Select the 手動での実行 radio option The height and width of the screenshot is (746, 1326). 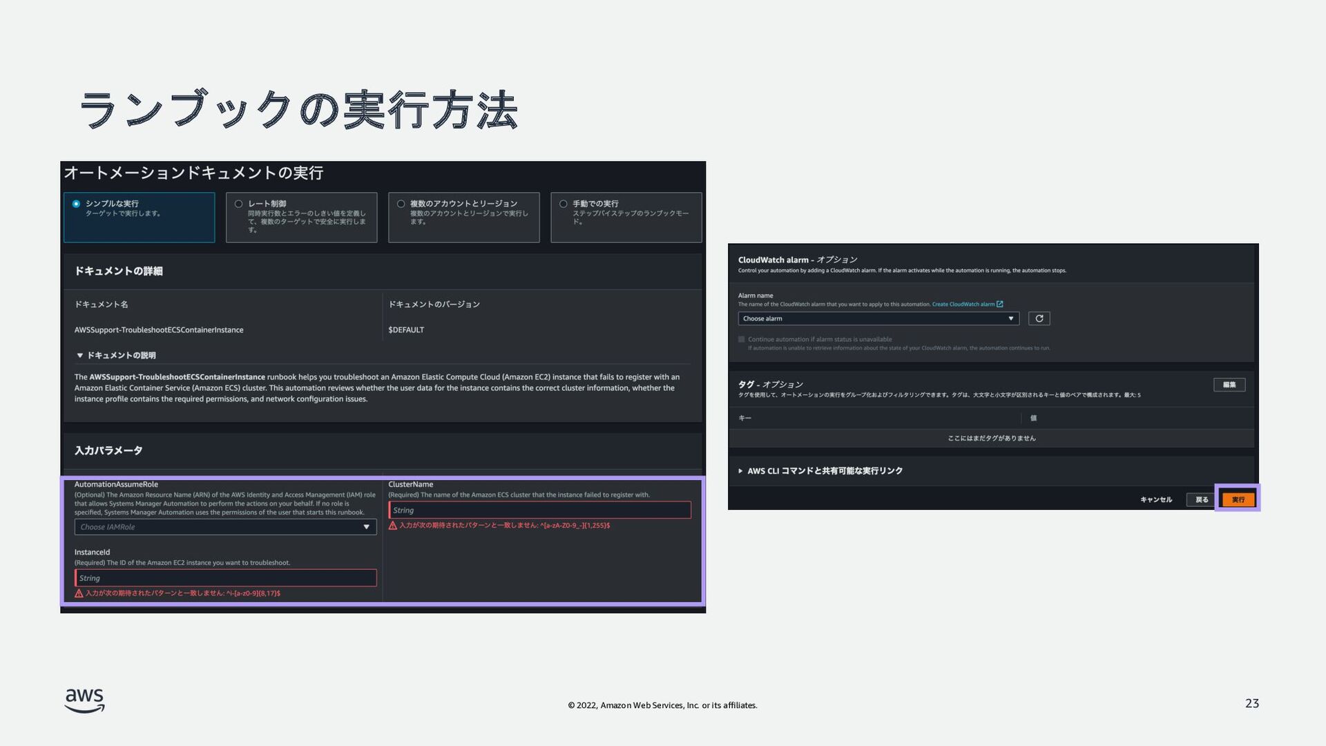[564, 204]
